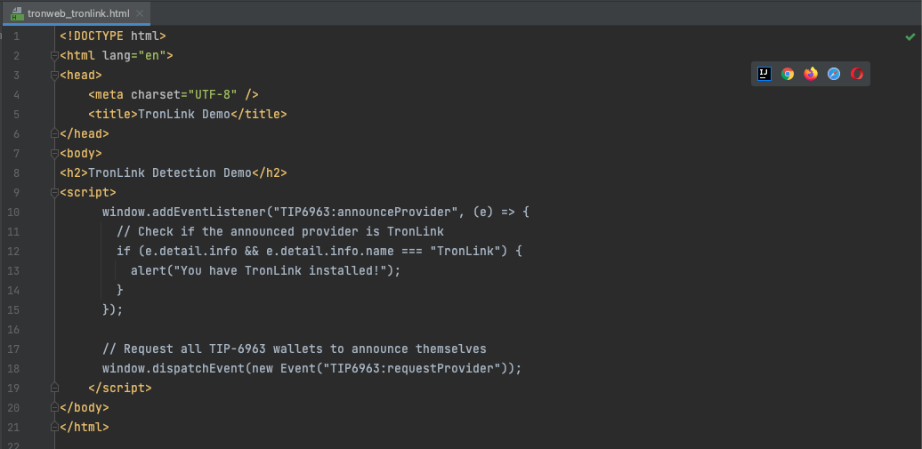Click line number 13 in the gutter

[13, 271]
